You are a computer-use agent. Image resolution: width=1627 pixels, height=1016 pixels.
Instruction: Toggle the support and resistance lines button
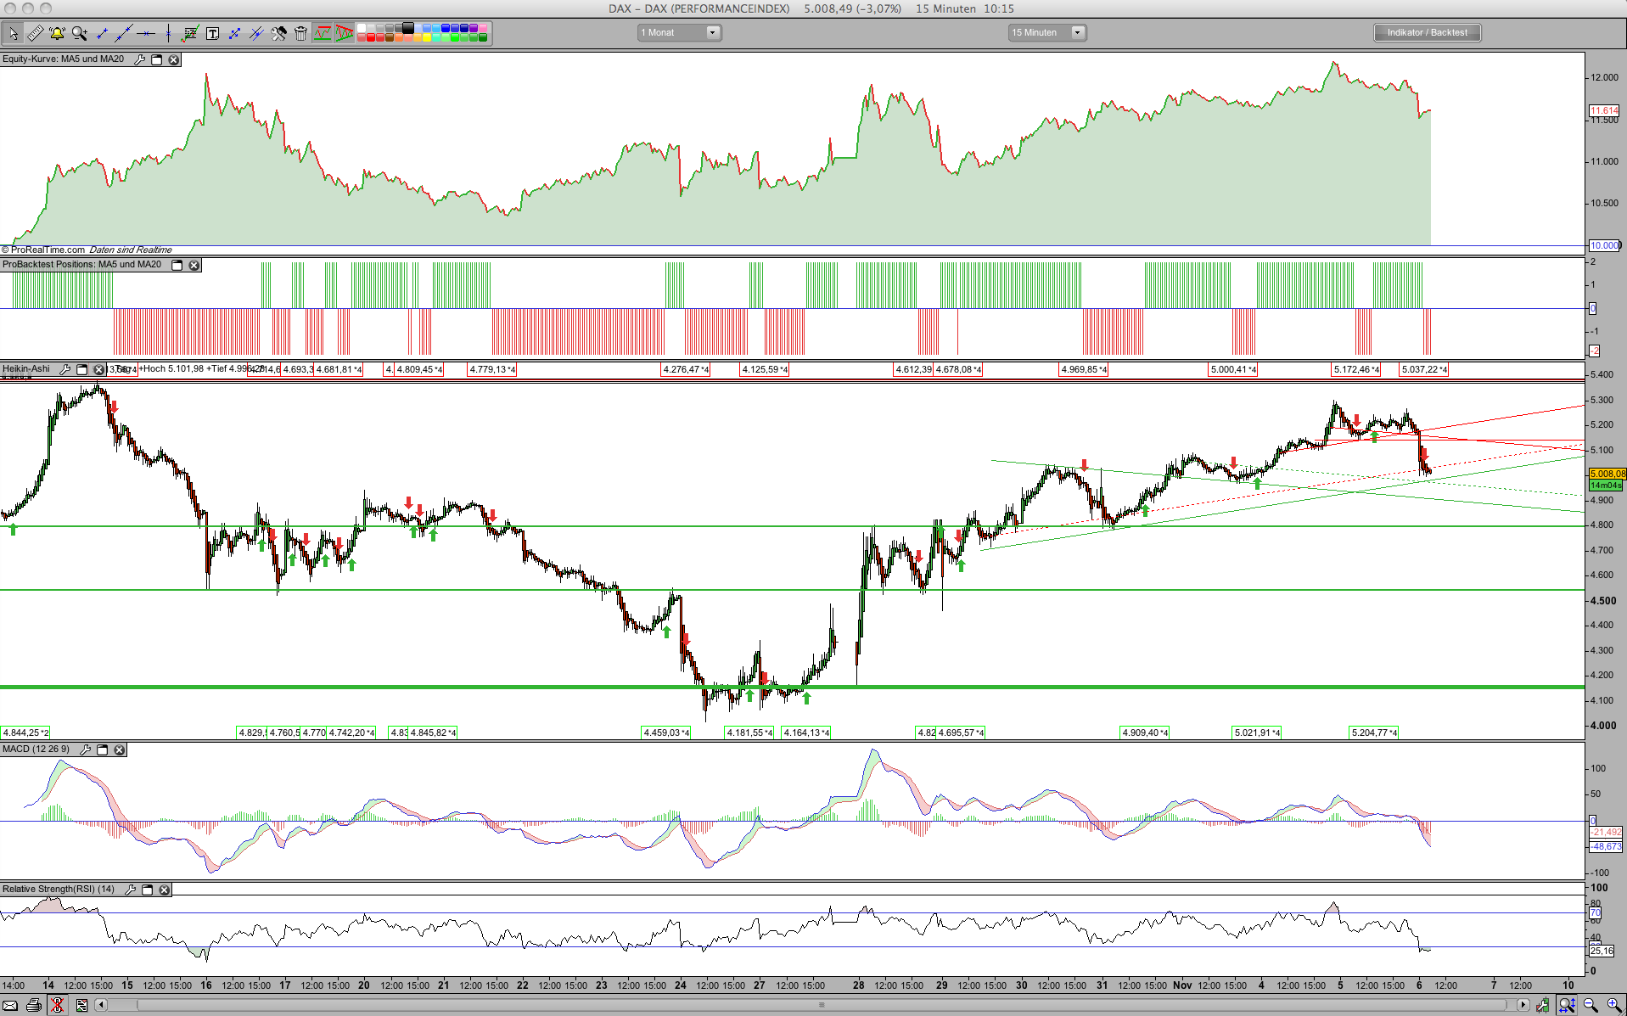point(323,33)
